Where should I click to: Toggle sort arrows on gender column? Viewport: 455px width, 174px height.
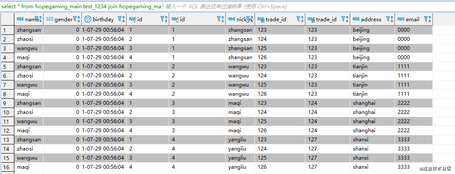point(79,19)
